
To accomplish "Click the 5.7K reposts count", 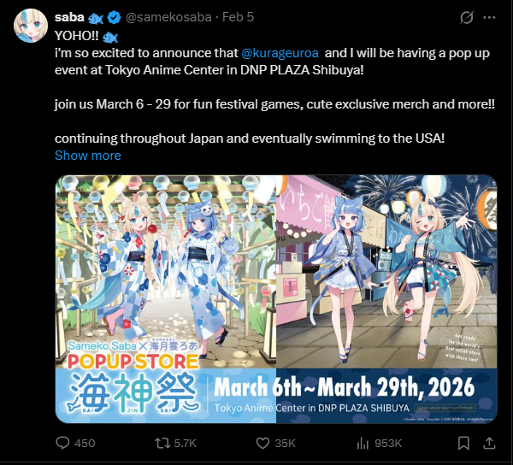I will (186, 444).
